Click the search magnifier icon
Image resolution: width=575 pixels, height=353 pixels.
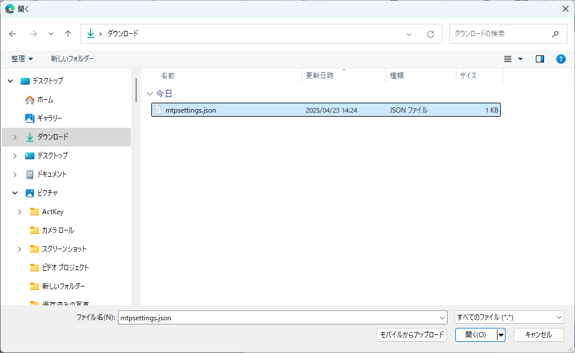pos(555,34)
